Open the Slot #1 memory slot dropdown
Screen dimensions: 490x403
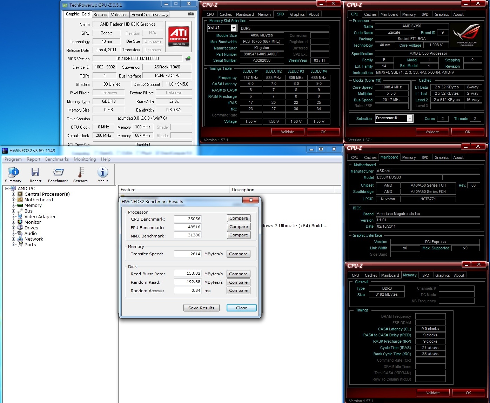[234, 28]
